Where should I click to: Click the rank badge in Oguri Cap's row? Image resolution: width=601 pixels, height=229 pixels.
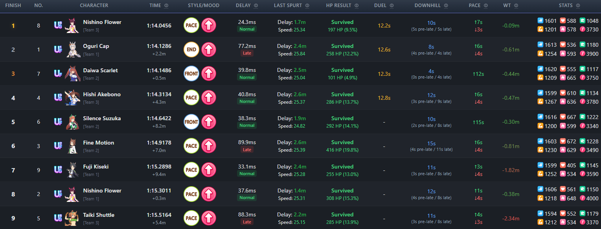(x=58, y=49)
